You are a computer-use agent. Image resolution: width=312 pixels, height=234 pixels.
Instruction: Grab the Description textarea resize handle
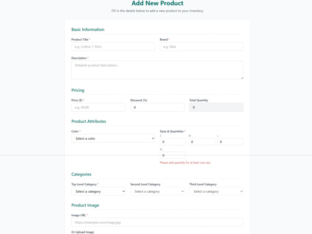tap(242, 78)
